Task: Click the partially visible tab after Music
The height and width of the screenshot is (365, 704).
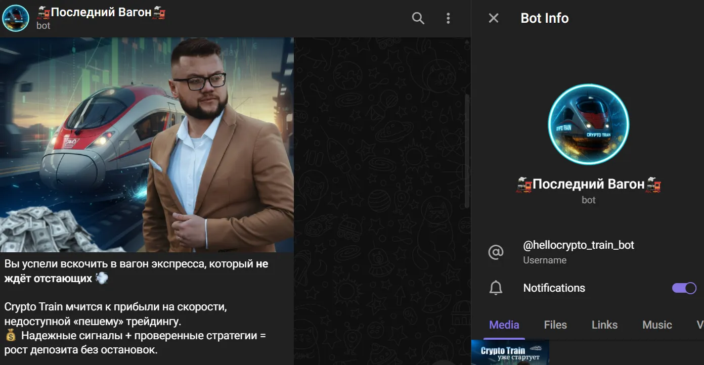Action: 700,325
